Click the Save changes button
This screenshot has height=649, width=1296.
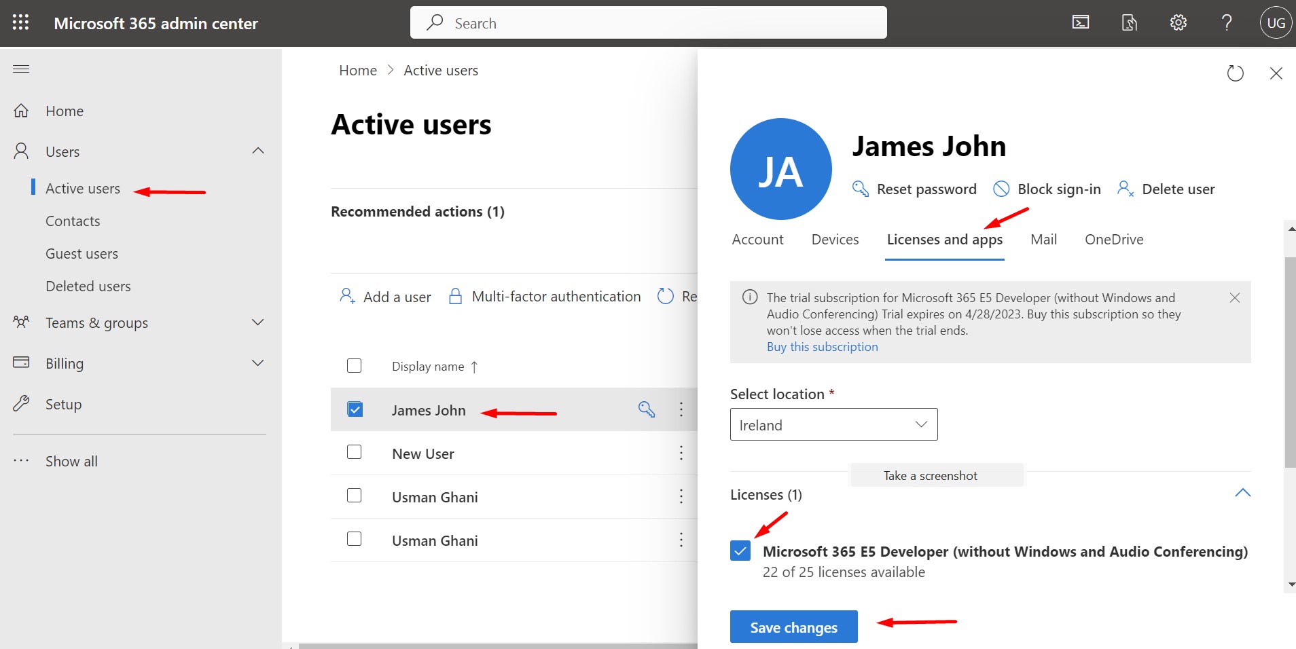(793, 627)
